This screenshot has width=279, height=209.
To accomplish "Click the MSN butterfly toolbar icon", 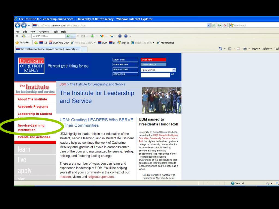I will point(102,36).
